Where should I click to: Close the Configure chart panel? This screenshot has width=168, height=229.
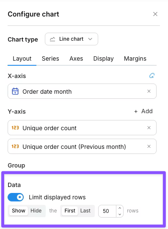point(155,14)
